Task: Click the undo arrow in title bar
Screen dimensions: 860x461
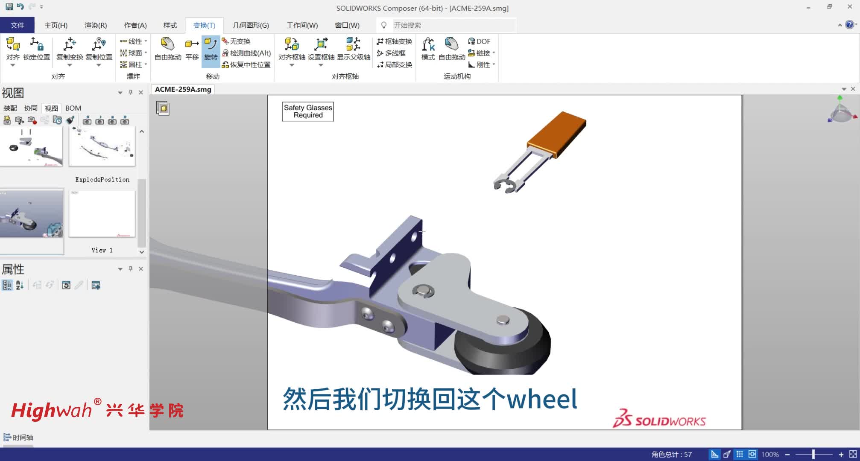Action: [20, 7]
